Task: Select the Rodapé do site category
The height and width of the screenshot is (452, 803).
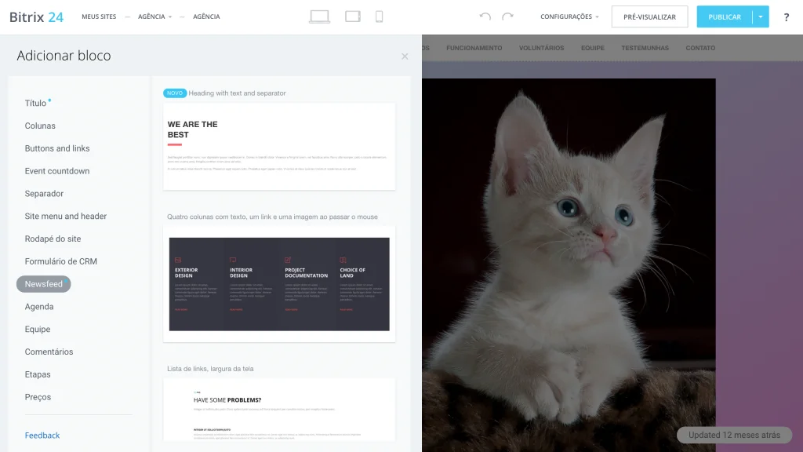Action: [53, 239]
